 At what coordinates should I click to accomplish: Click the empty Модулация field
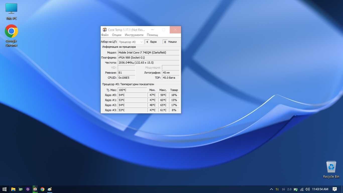coord(170,68)
